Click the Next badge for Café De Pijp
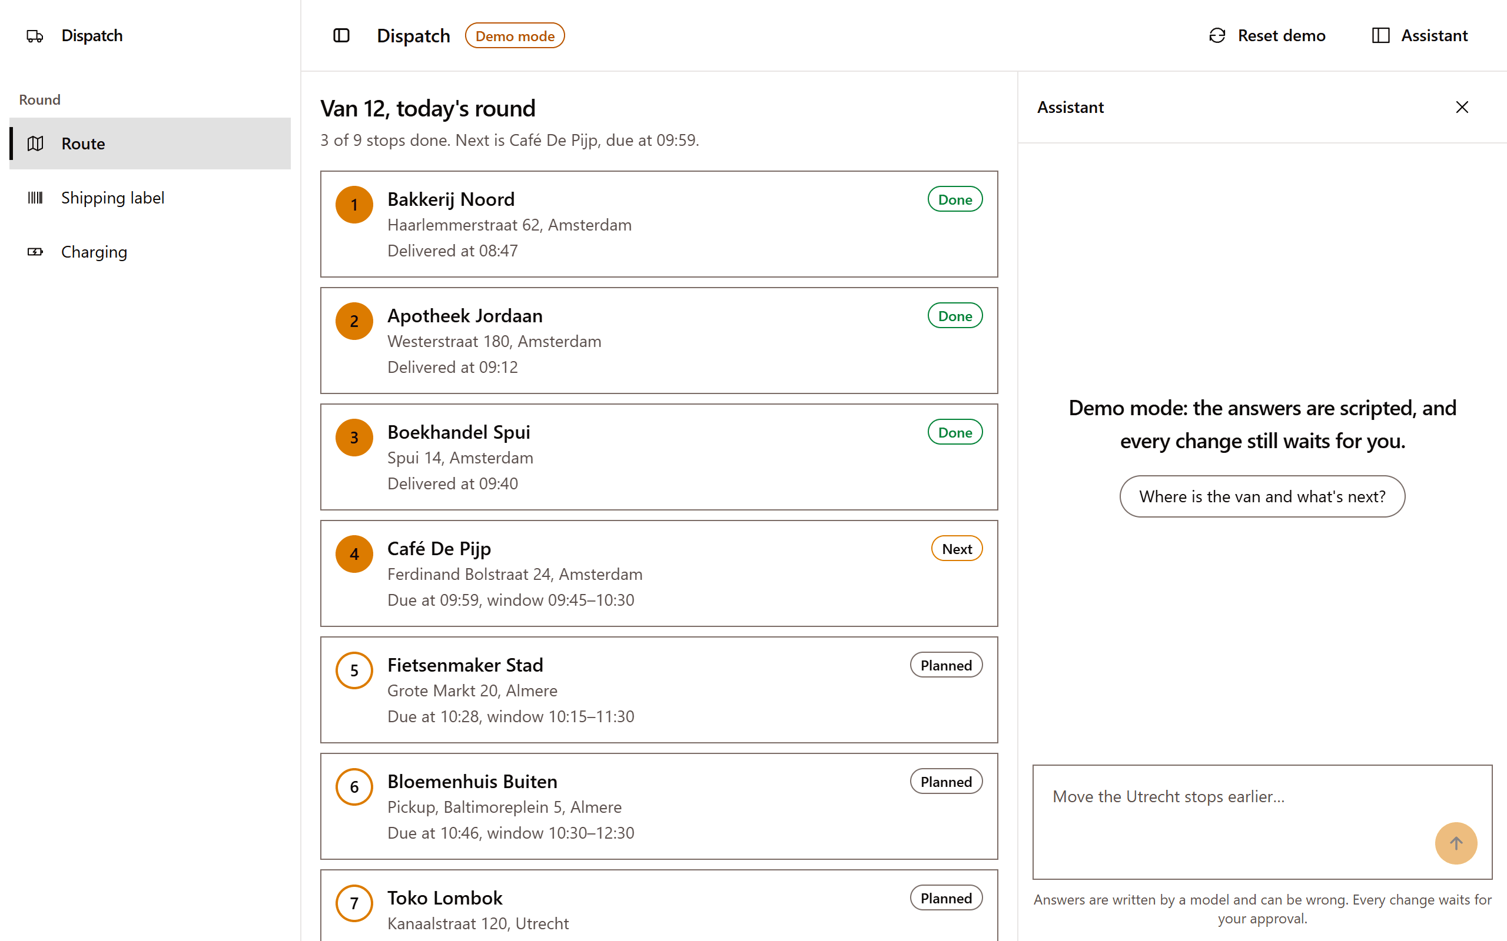The width and height of the screenshot is (1507, 941). [957, 548]
